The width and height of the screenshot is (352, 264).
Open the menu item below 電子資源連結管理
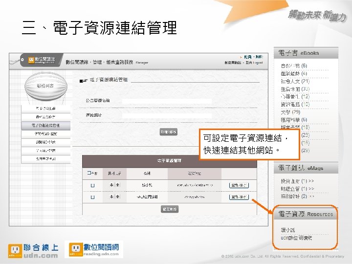[46, 133]
